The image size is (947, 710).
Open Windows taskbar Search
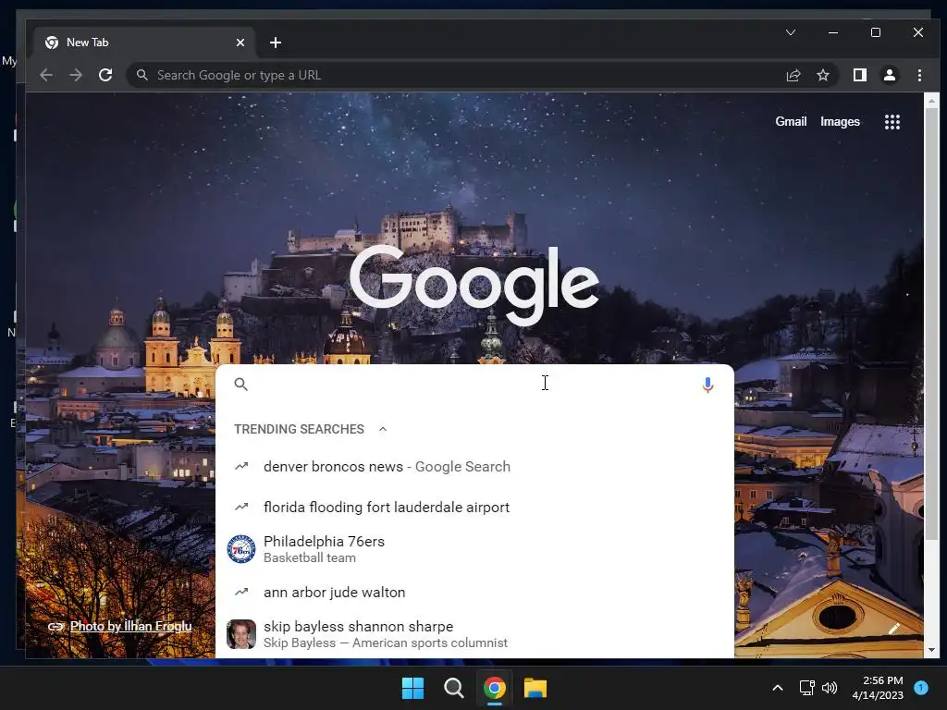pos(453,688)
